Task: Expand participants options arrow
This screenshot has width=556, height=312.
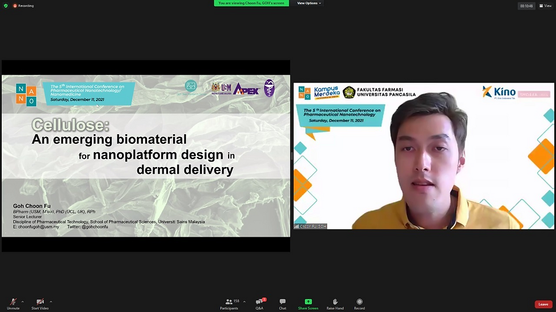Action: pyautogui.click(x=245, y=302)
